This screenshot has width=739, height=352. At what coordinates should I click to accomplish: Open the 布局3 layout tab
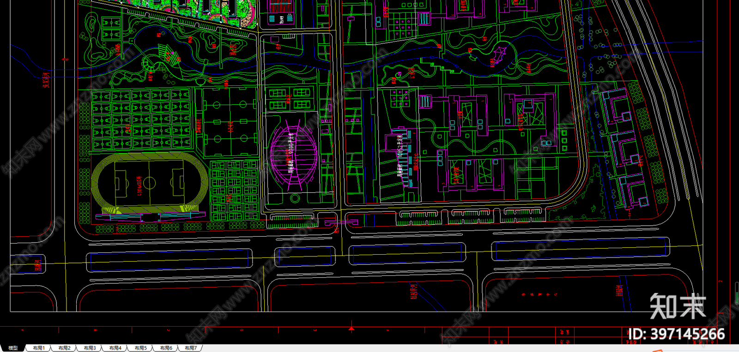(x=90, y=348)
